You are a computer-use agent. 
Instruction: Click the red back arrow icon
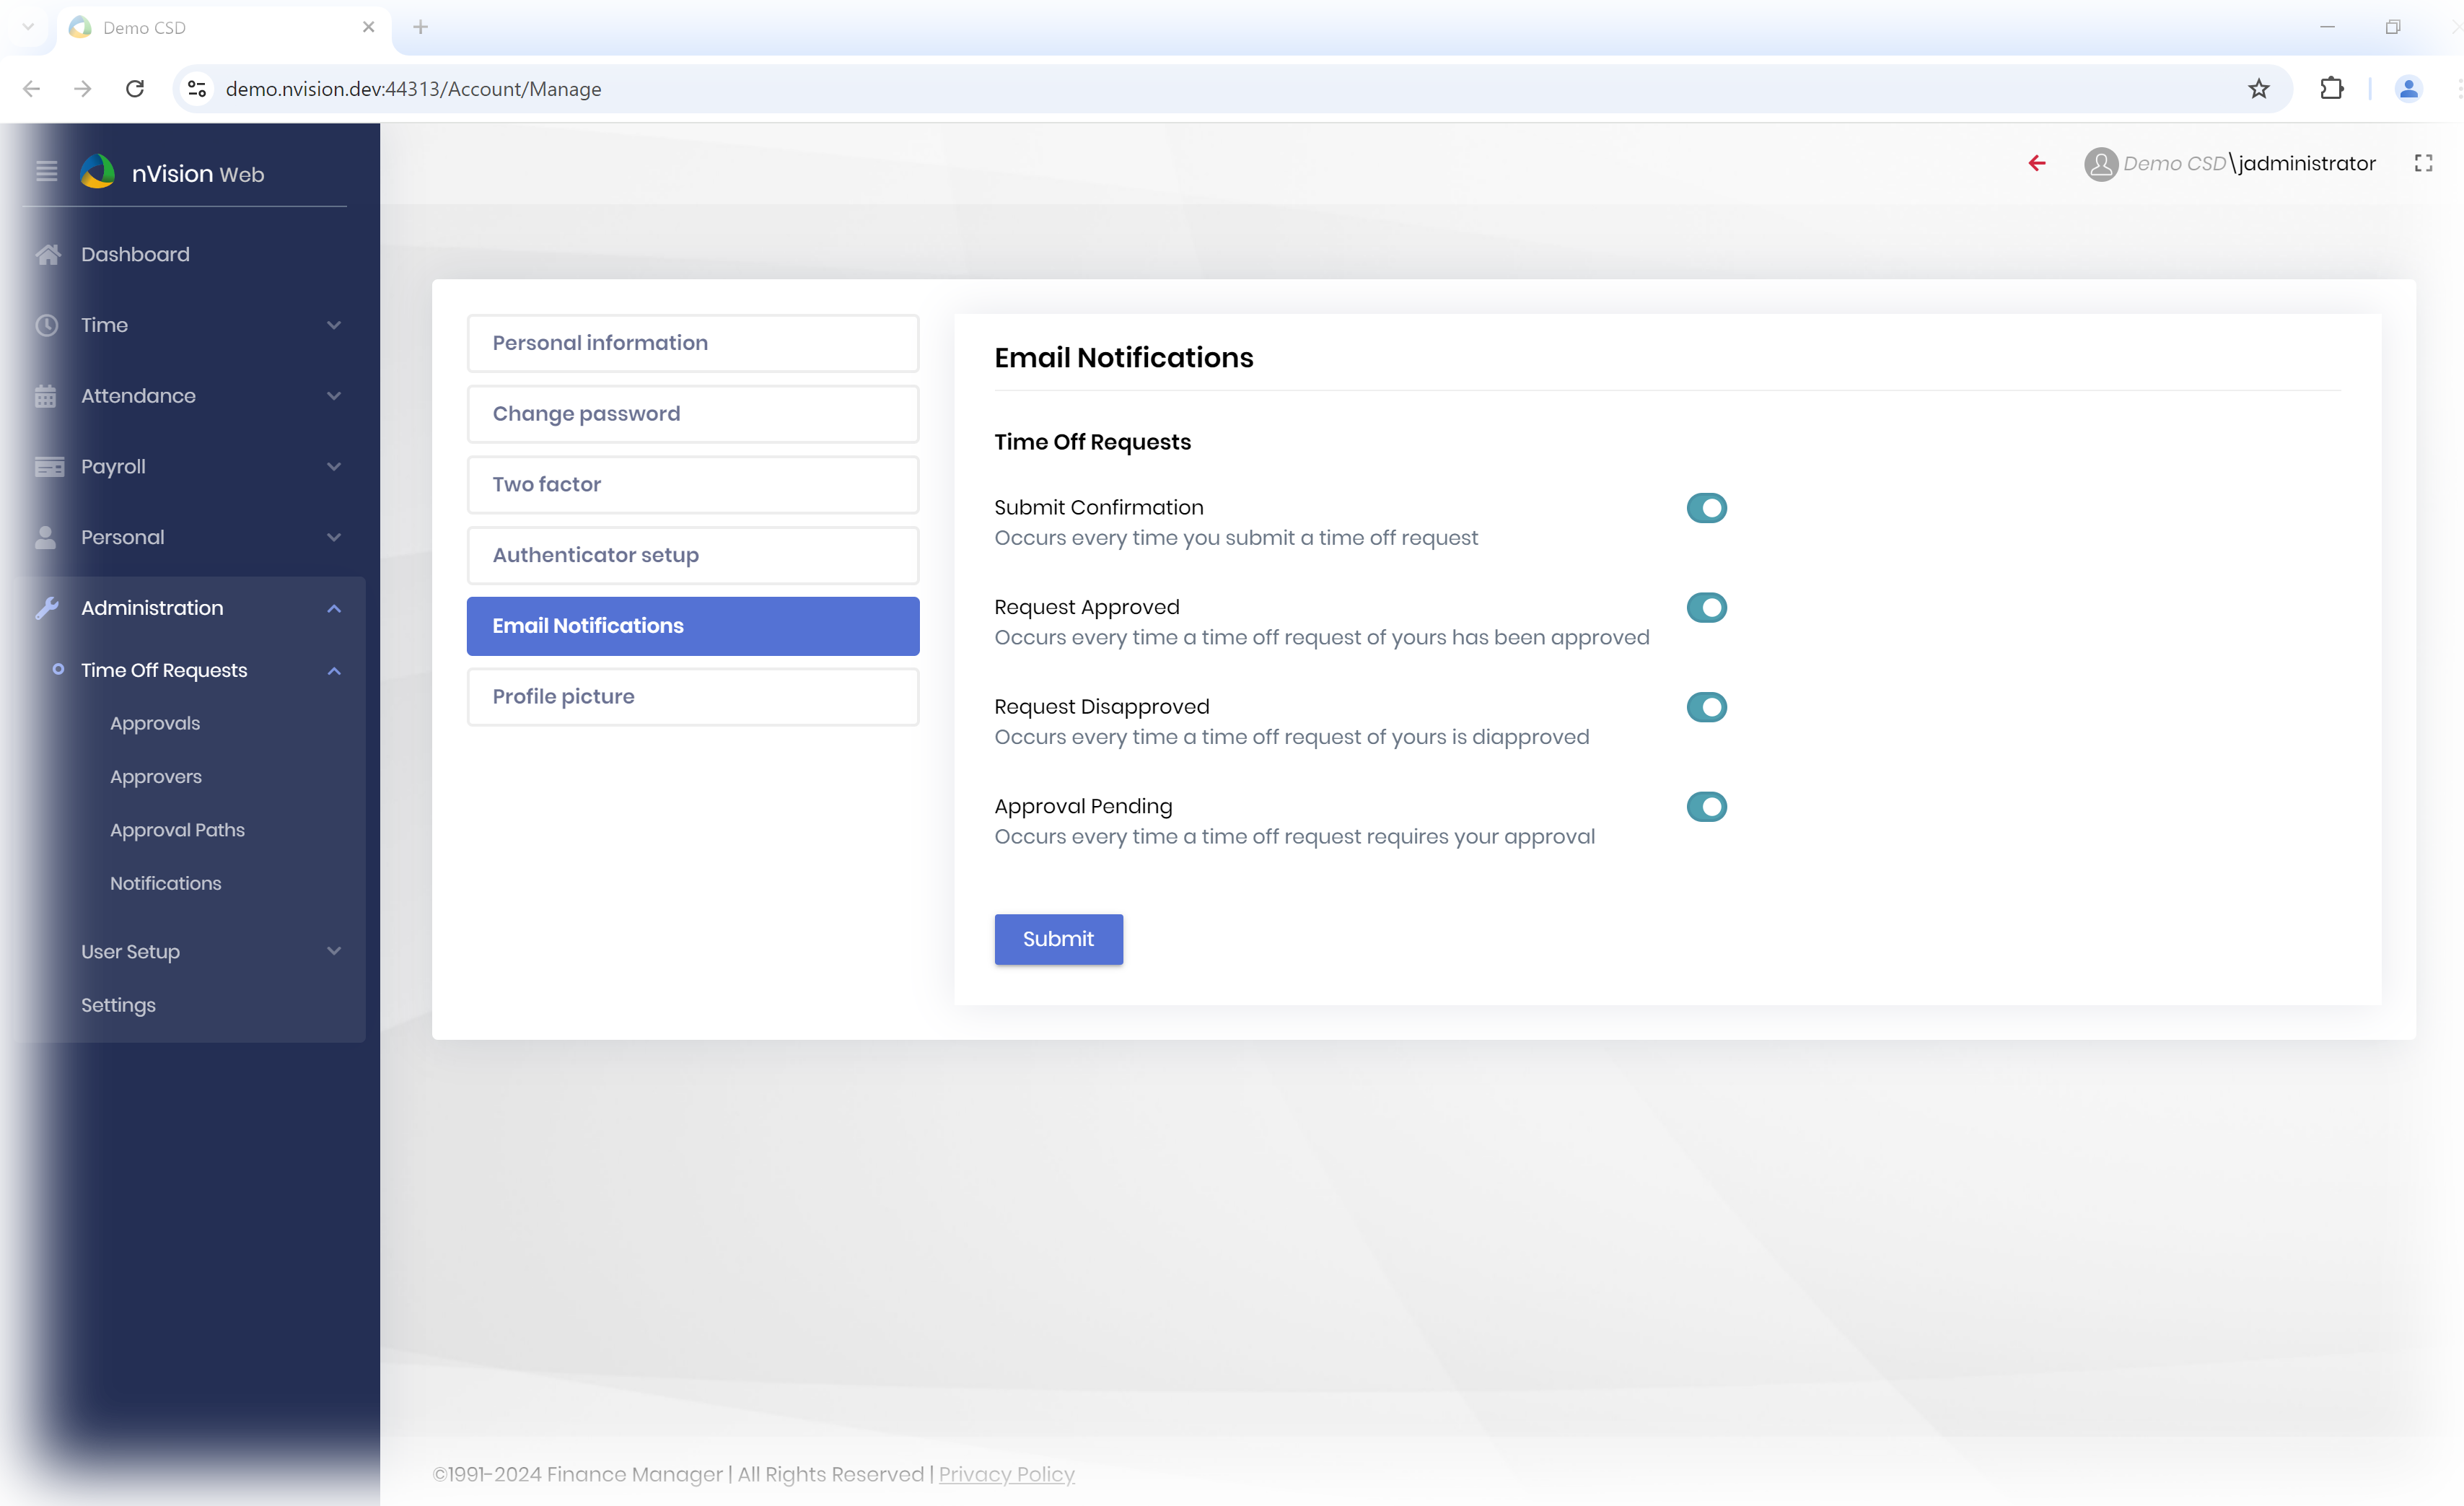click(2037, 163)
